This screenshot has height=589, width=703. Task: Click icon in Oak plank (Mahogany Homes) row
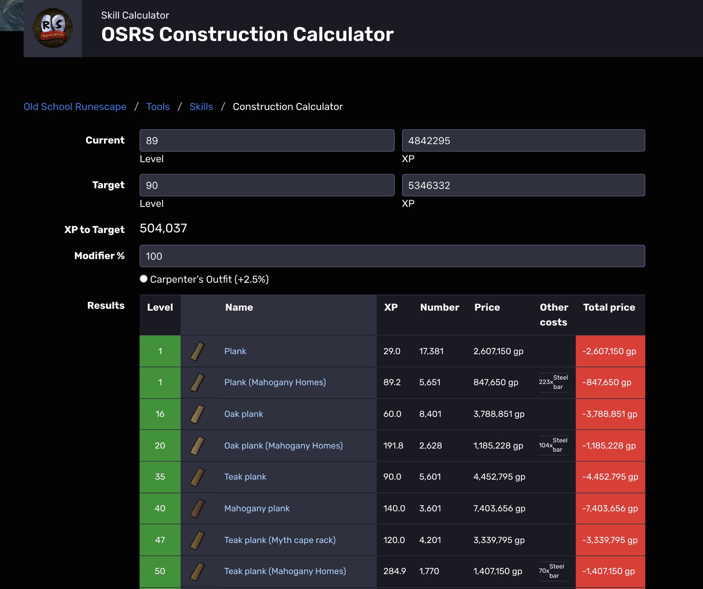point(198,446)
